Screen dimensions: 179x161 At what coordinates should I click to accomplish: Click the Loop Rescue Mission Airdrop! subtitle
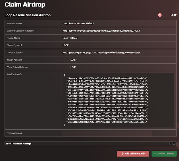click(x=28, y=15)
